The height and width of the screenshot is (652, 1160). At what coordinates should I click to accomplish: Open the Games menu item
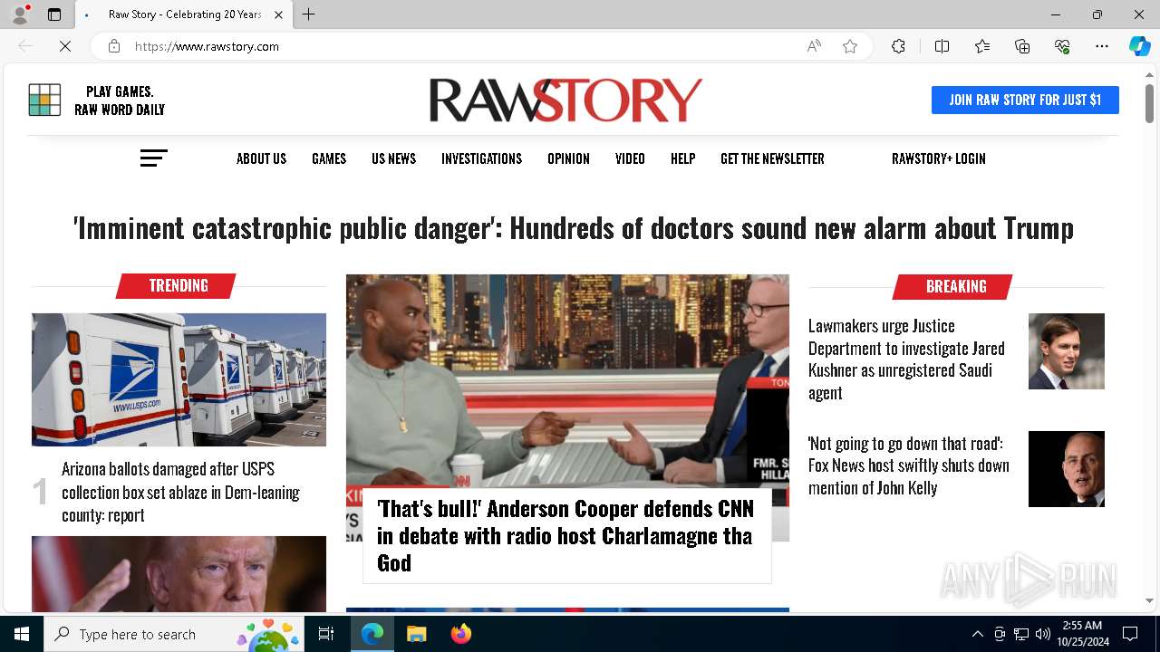coord(329,158)
